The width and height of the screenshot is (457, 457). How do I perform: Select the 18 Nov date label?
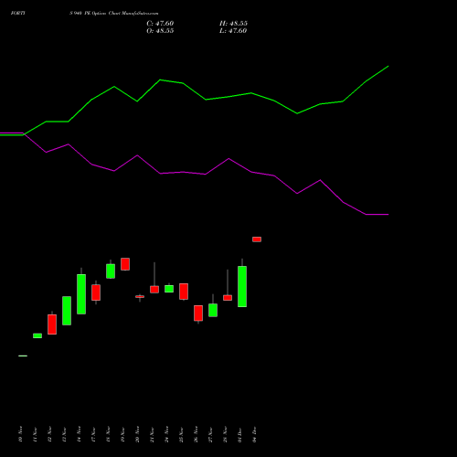(108, 434)
